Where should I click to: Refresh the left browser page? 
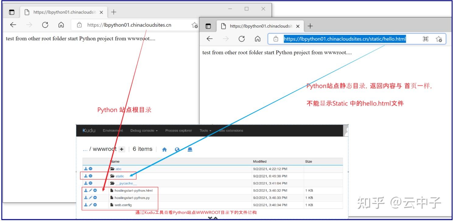pyautogui.click(x=45, y=25)
